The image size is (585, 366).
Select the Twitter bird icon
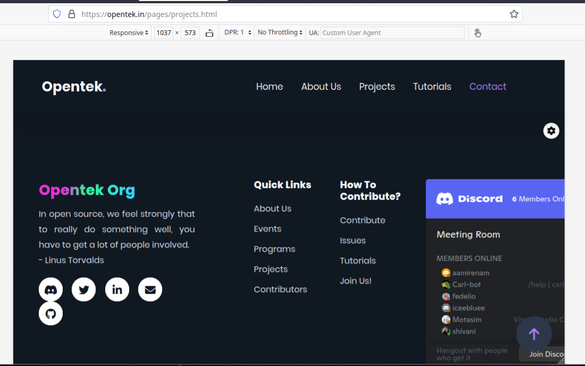tap(83, 289)
